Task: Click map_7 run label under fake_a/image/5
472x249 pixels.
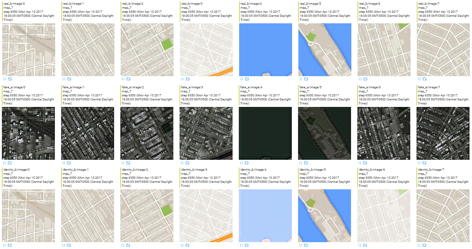Action: pos(304,91)
